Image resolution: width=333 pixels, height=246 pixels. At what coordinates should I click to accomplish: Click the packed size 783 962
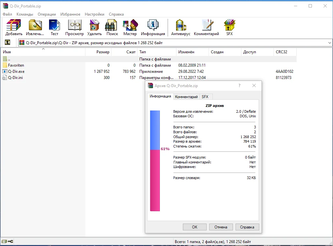129,71
